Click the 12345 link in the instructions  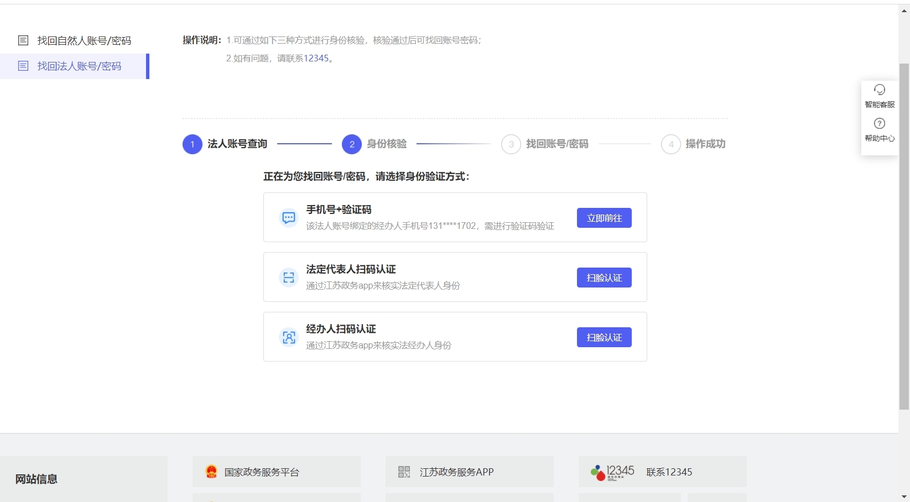[x=316, y=59]
